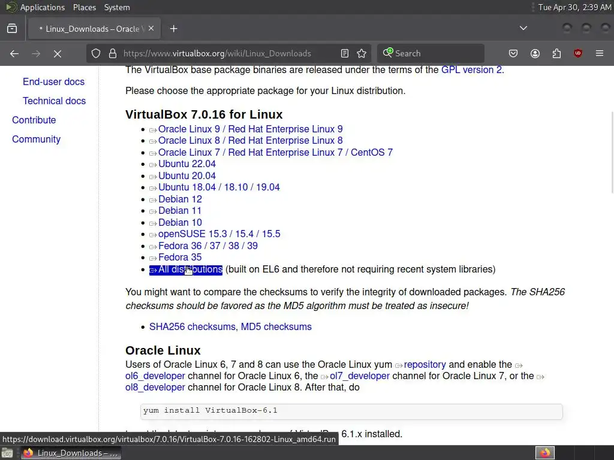Click the yum install VirtualBox-6.1 code box
This screenshot has height=460, width=614.
pos(351,411)
